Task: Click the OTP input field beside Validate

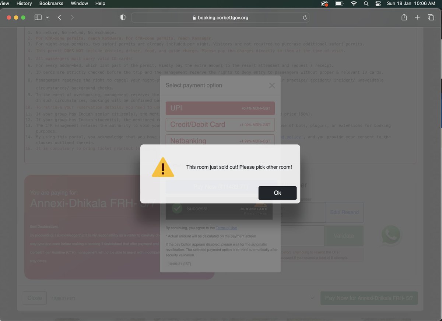Action: tap(302, 236)
